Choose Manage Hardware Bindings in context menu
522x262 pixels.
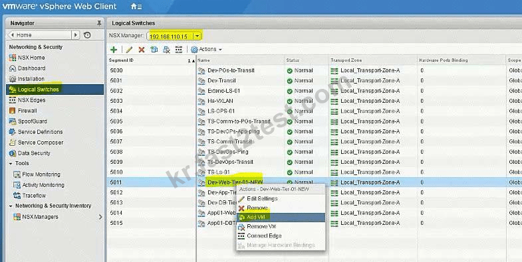pyautogui.click(x=281, y=245)
